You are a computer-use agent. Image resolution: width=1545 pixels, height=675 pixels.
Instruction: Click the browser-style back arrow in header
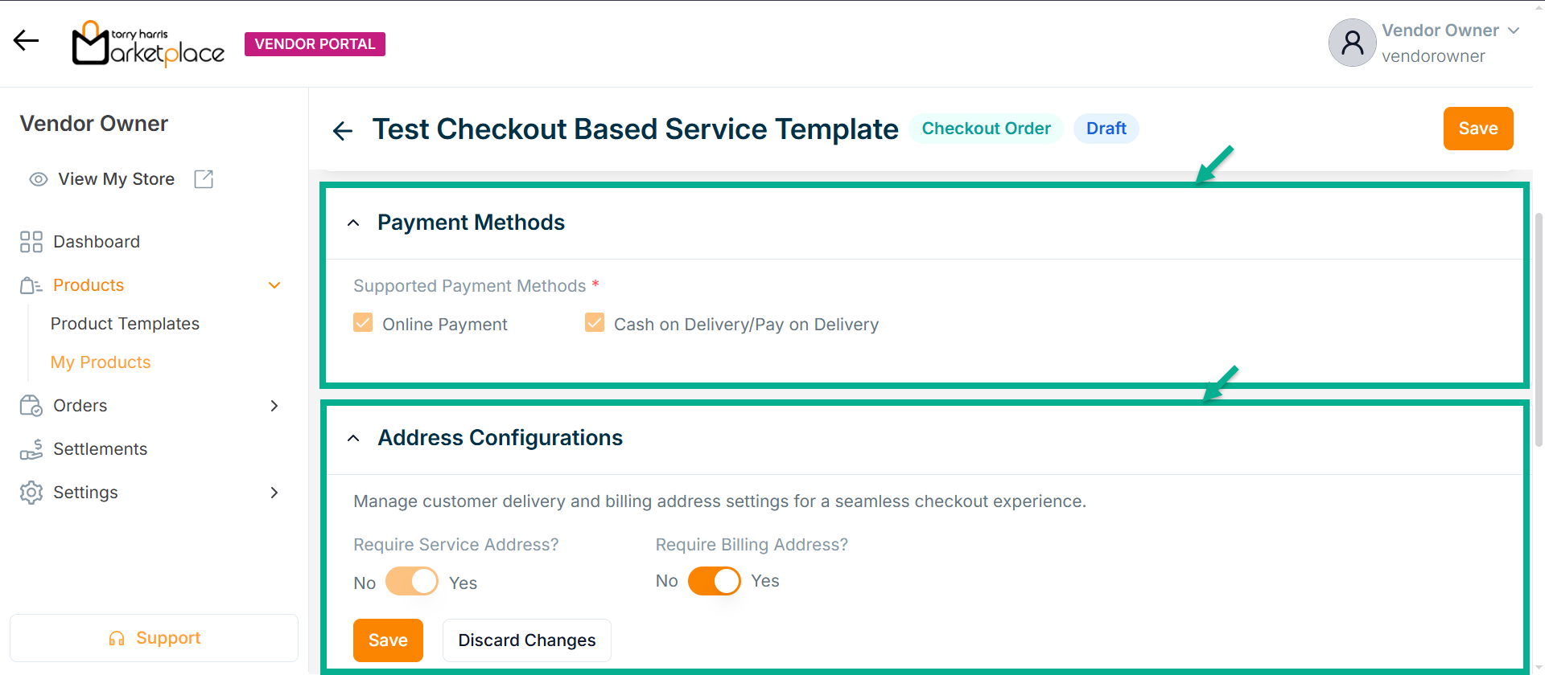click(26, 40)
